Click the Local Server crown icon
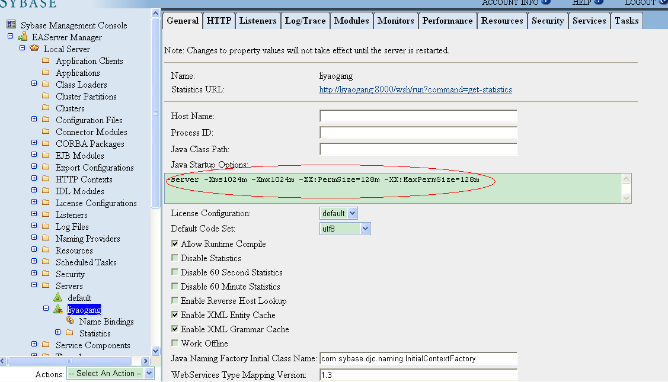The height and width of the screenshot is (382, 668). click(34, 48)
